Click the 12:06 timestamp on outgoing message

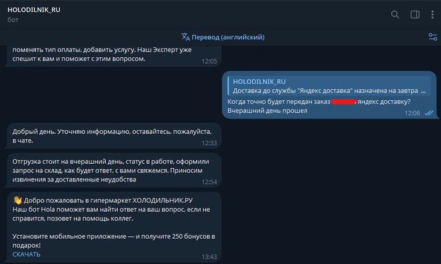pyautogui.click(x=412, y=113)
